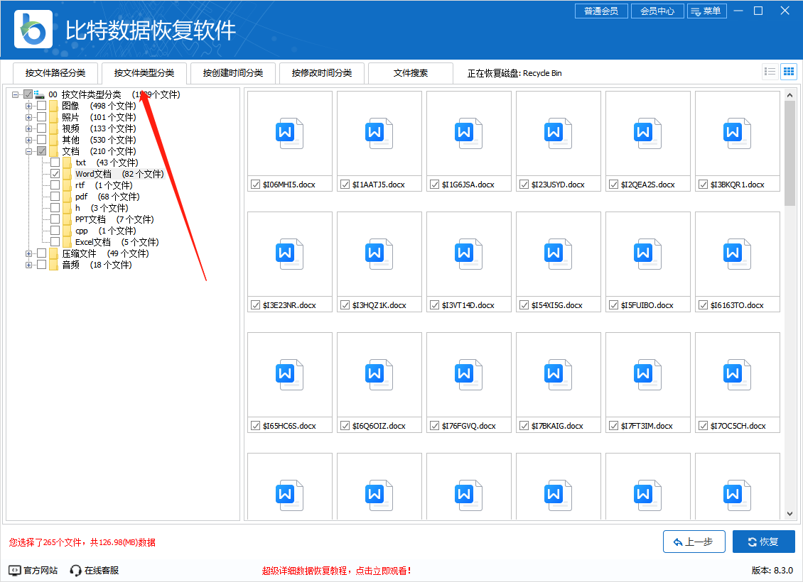
Task: Select the $I7BKAIG.docx Word icon
Action: click(x=559, y=375)
